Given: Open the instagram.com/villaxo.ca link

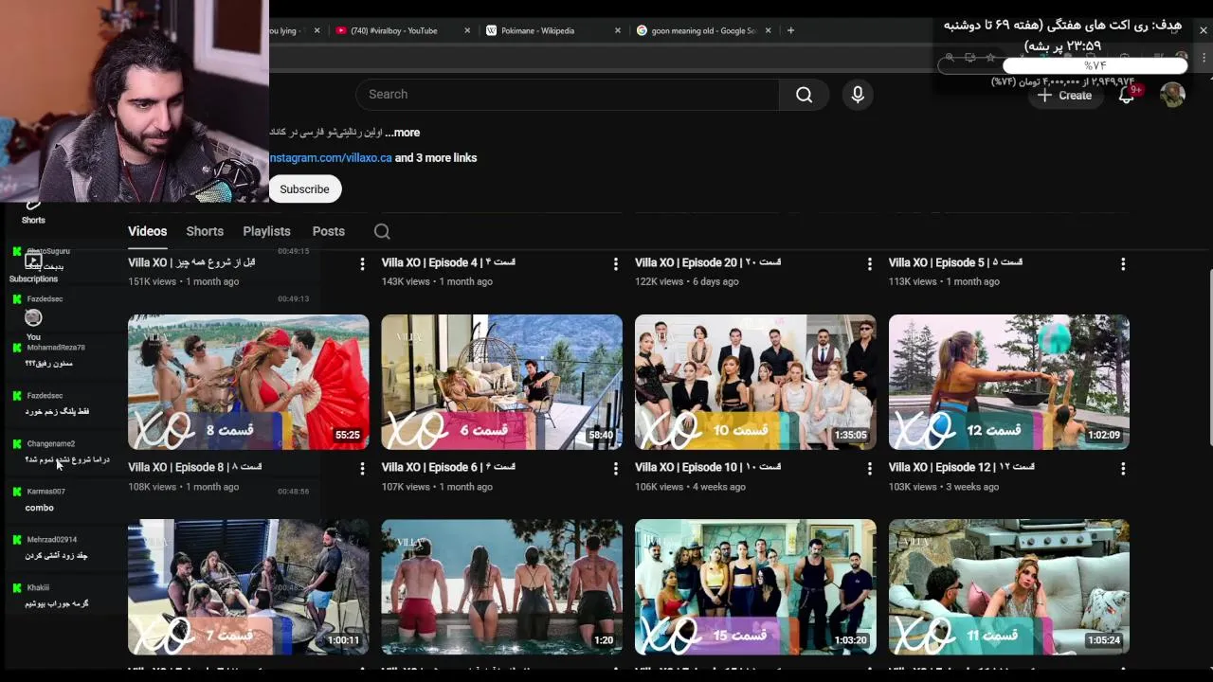Looking at the screenshot, I should click(x=331, y=158).
